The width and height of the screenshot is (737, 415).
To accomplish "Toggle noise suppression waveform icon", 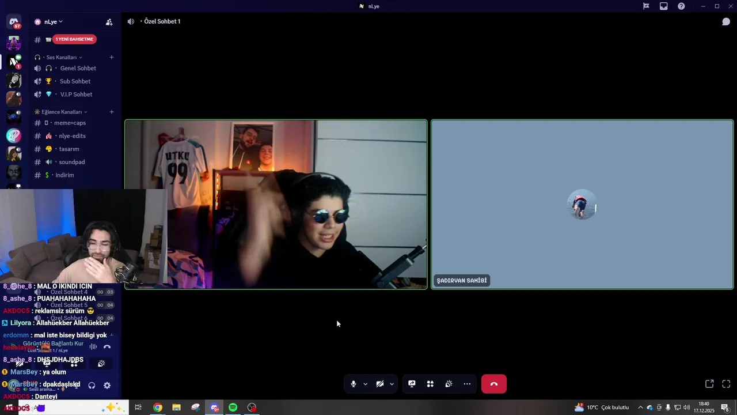I will tap(93, 347).
